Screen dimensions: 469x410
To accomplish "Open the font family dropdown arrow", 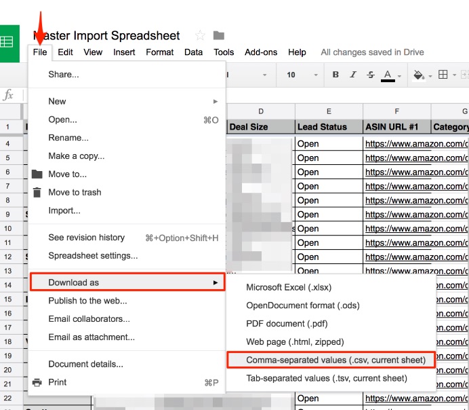I will [264, 75].
